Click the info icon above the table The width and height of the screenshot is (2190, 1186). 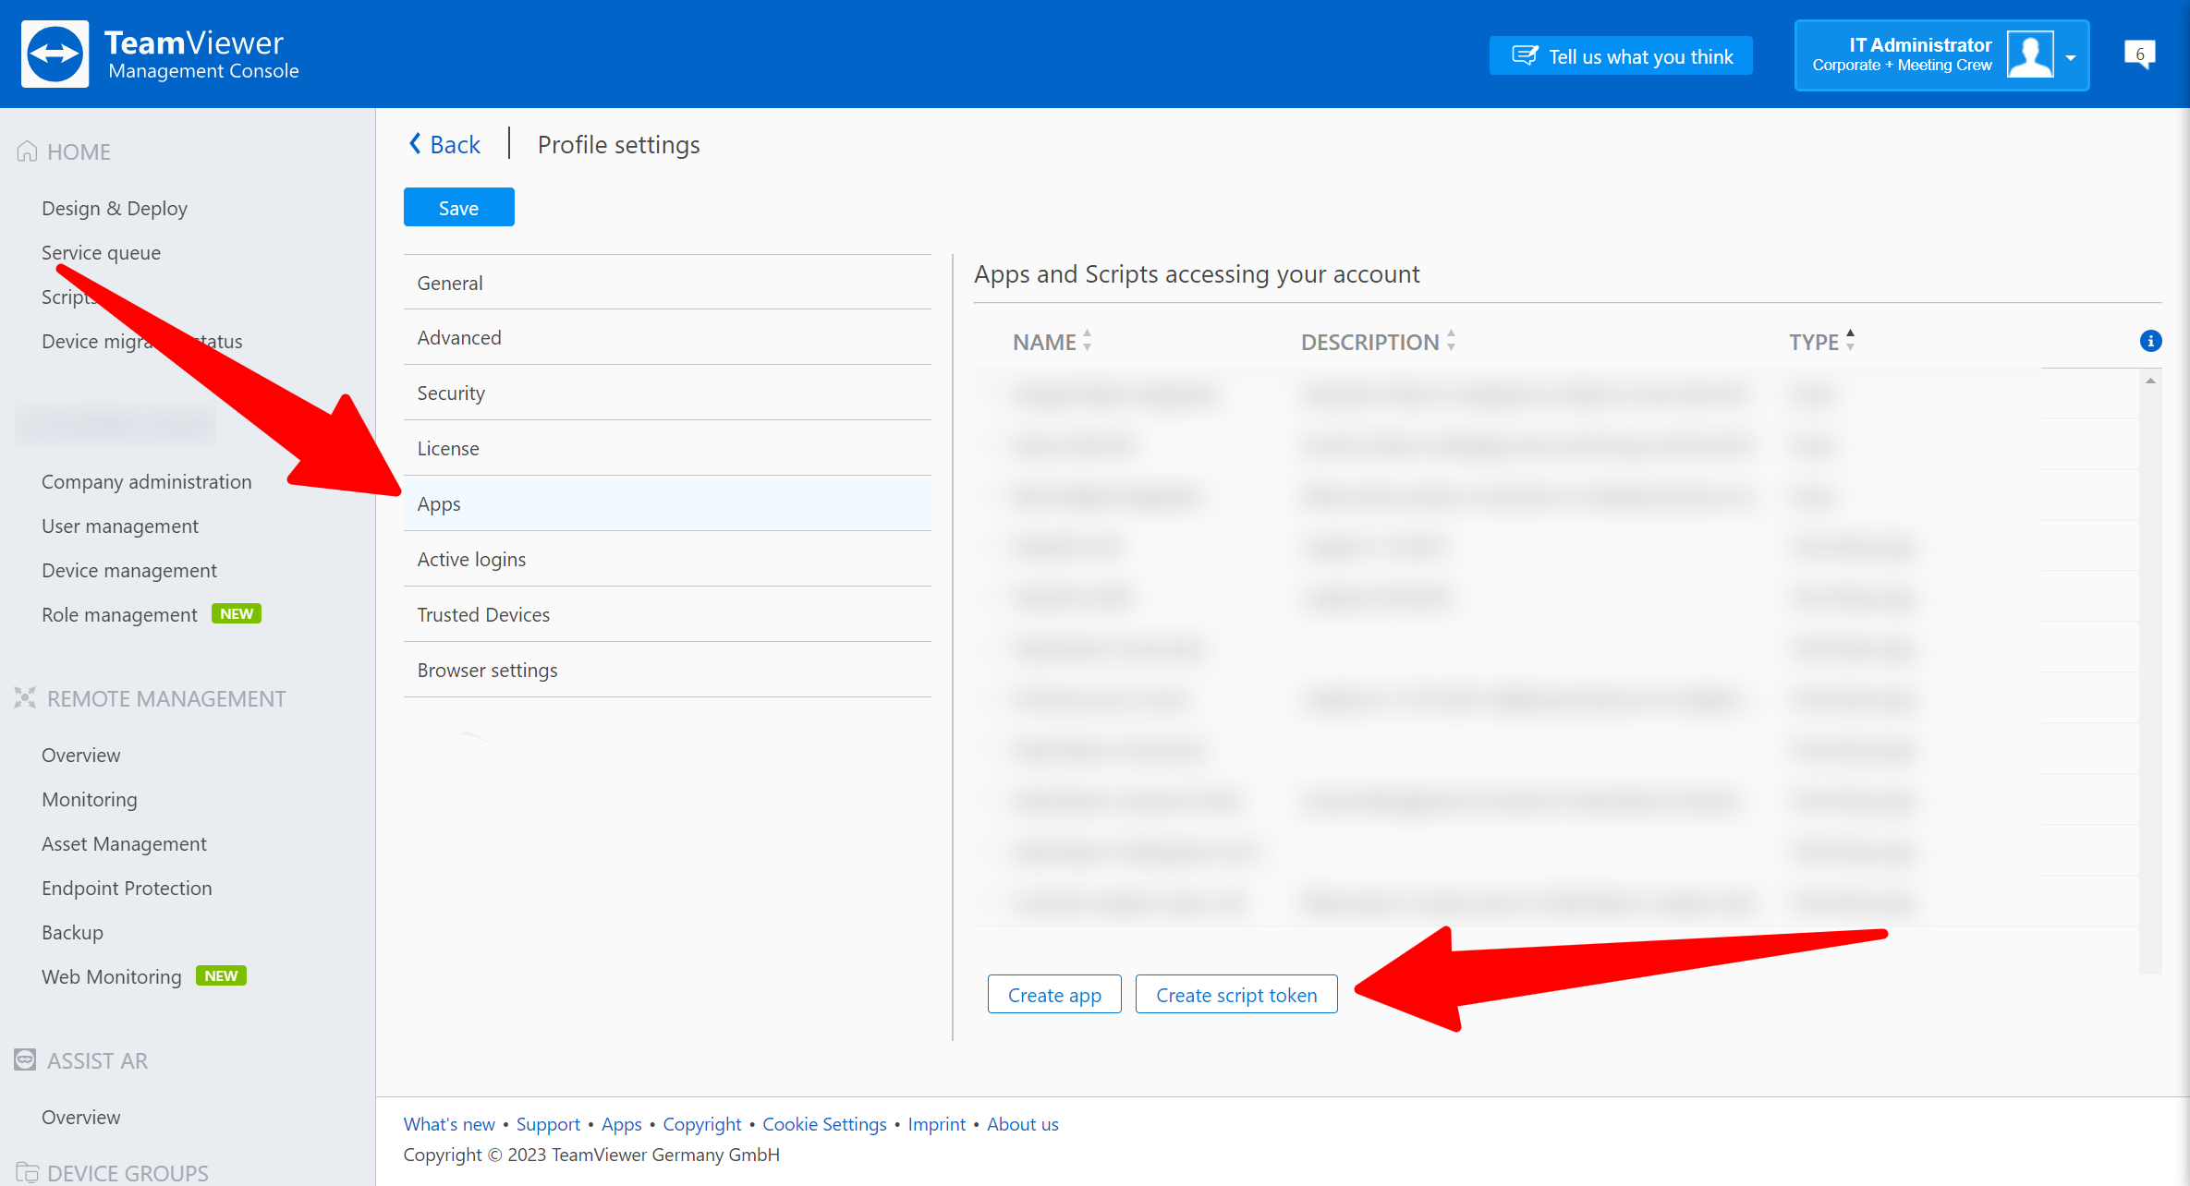coord(2150,341)
